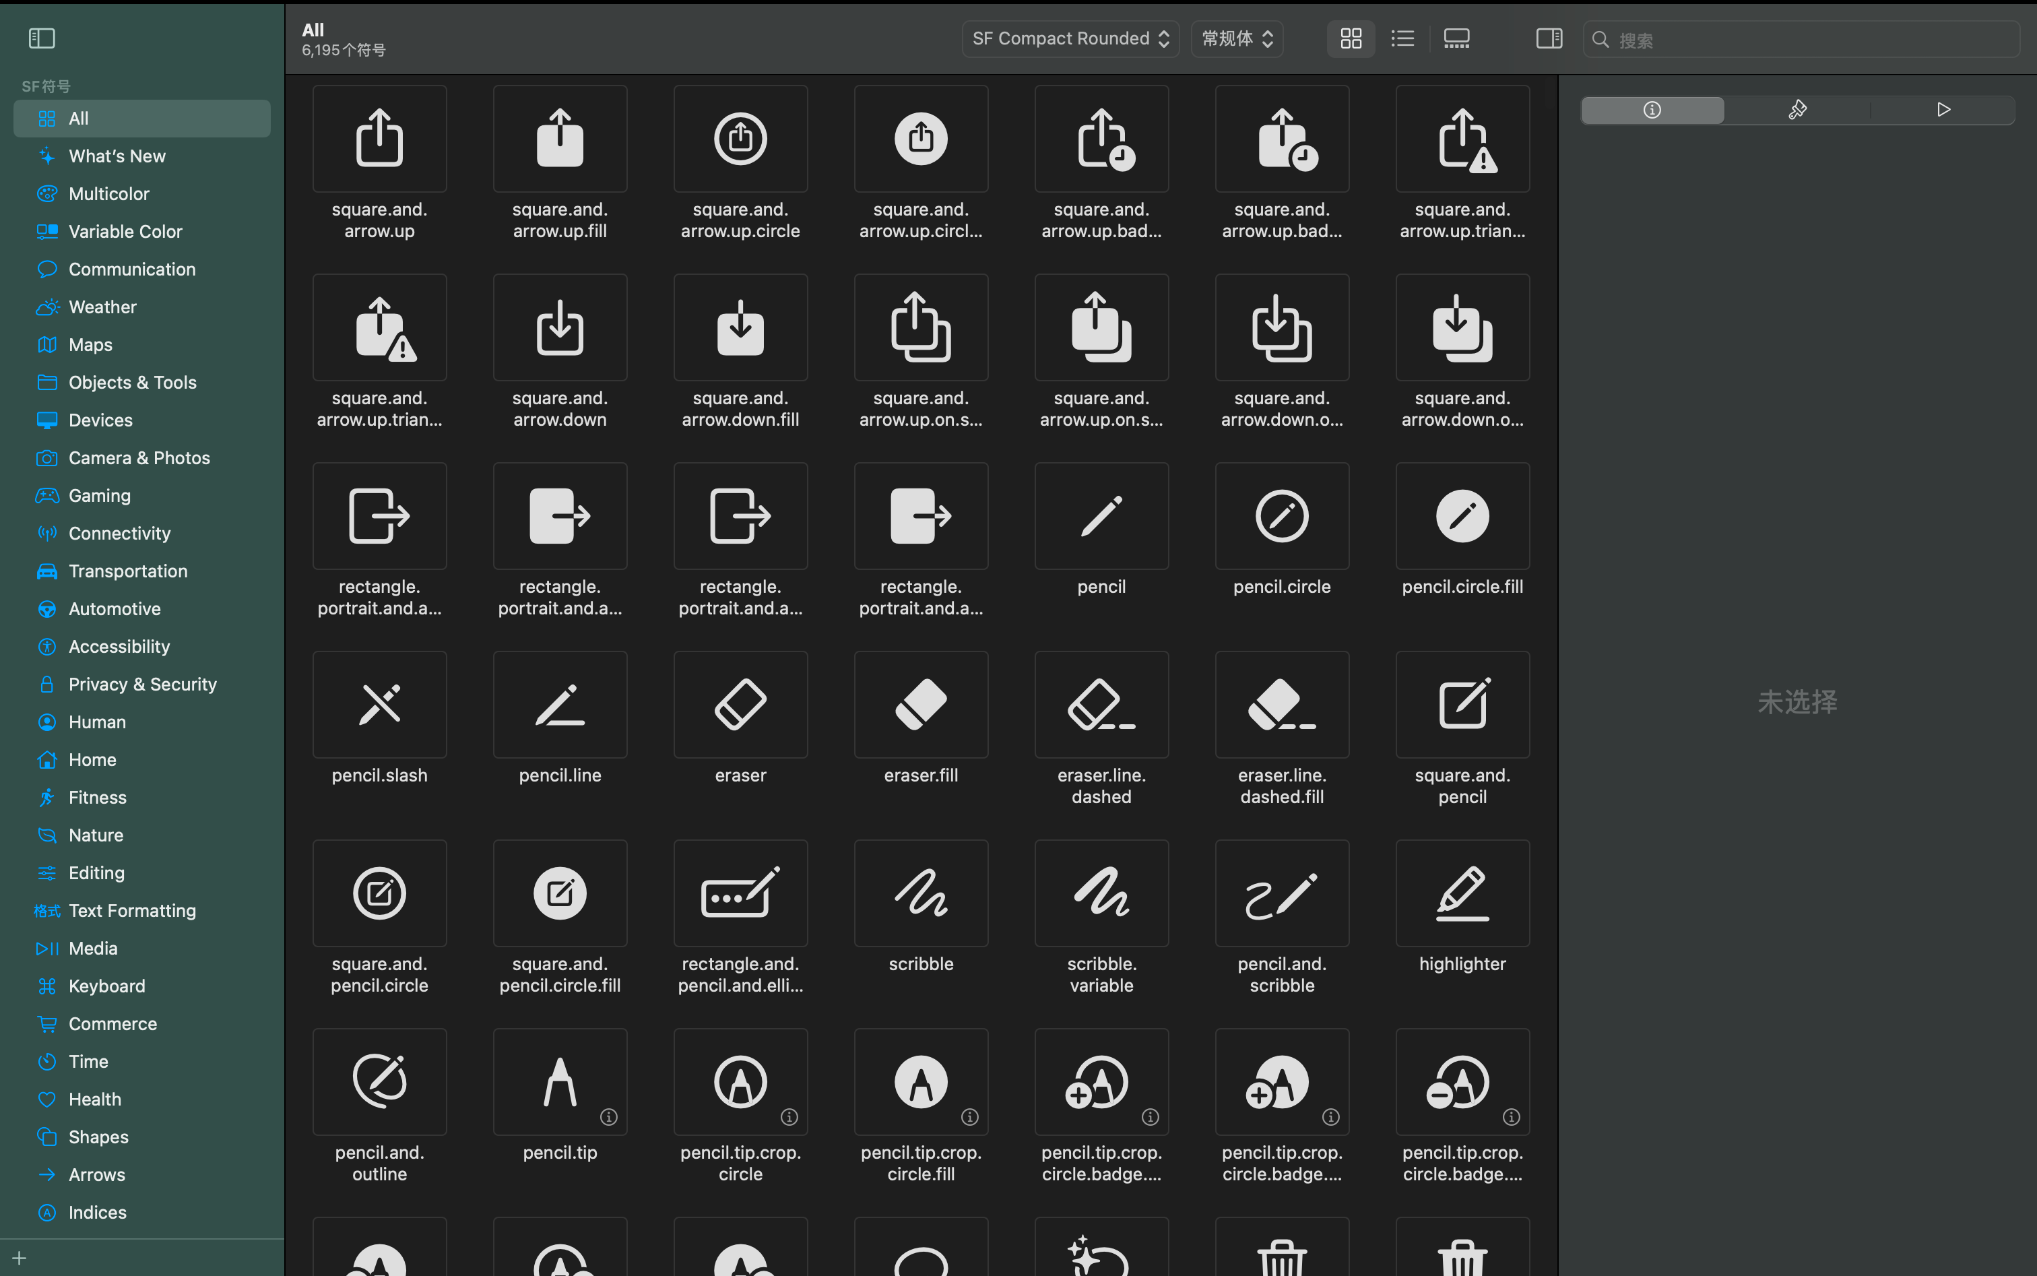Open the What's New category
Image resolution: width=2037 pixels, height=1276 pixels.
pos(141,156)
